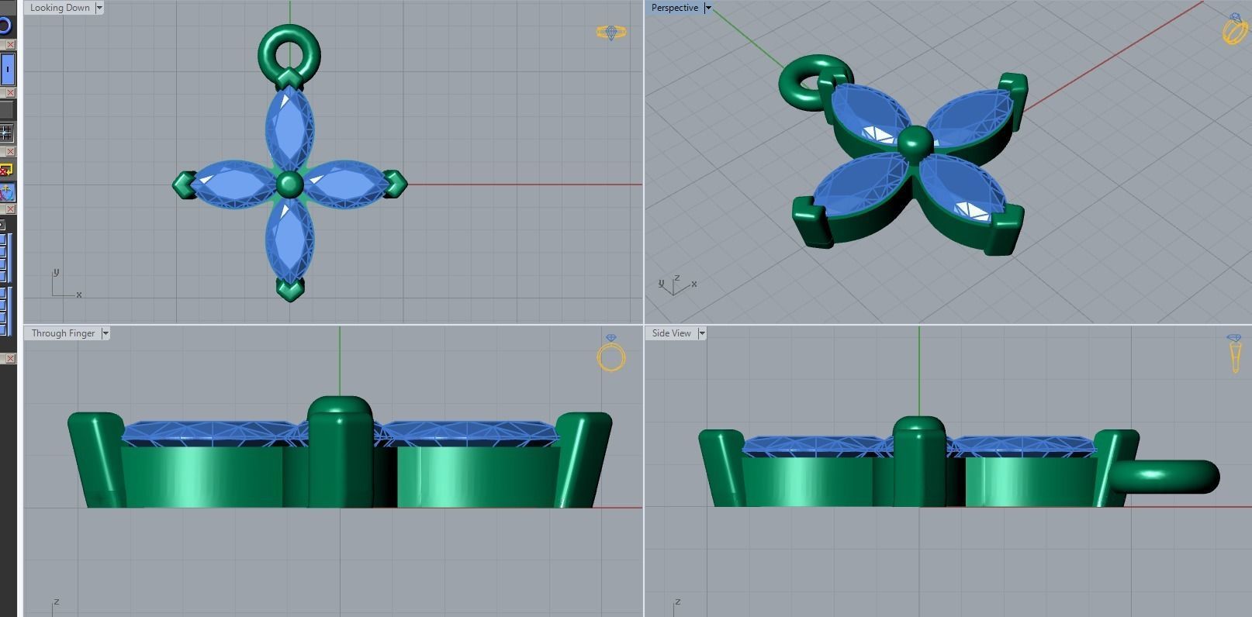1252x617 pixels.
Task: Expand the Side View viewport menu arrow
Action: coord(701,333)
